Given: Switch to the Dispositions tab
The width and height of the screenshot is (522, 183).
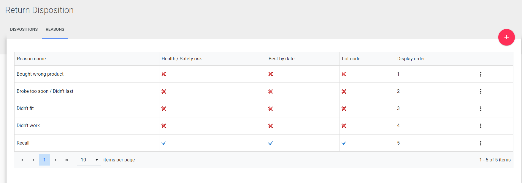Looking at the screenshot, I should pos(24,29).
